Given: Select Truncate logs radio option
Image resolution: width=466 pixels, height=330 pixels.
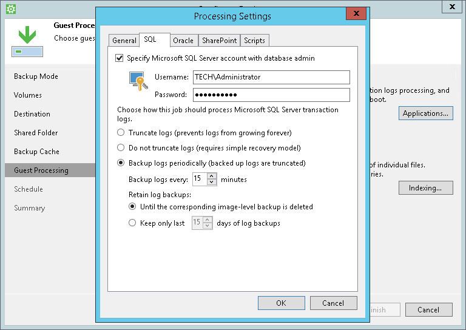Looking at the screenshot, I should point(121,132).
